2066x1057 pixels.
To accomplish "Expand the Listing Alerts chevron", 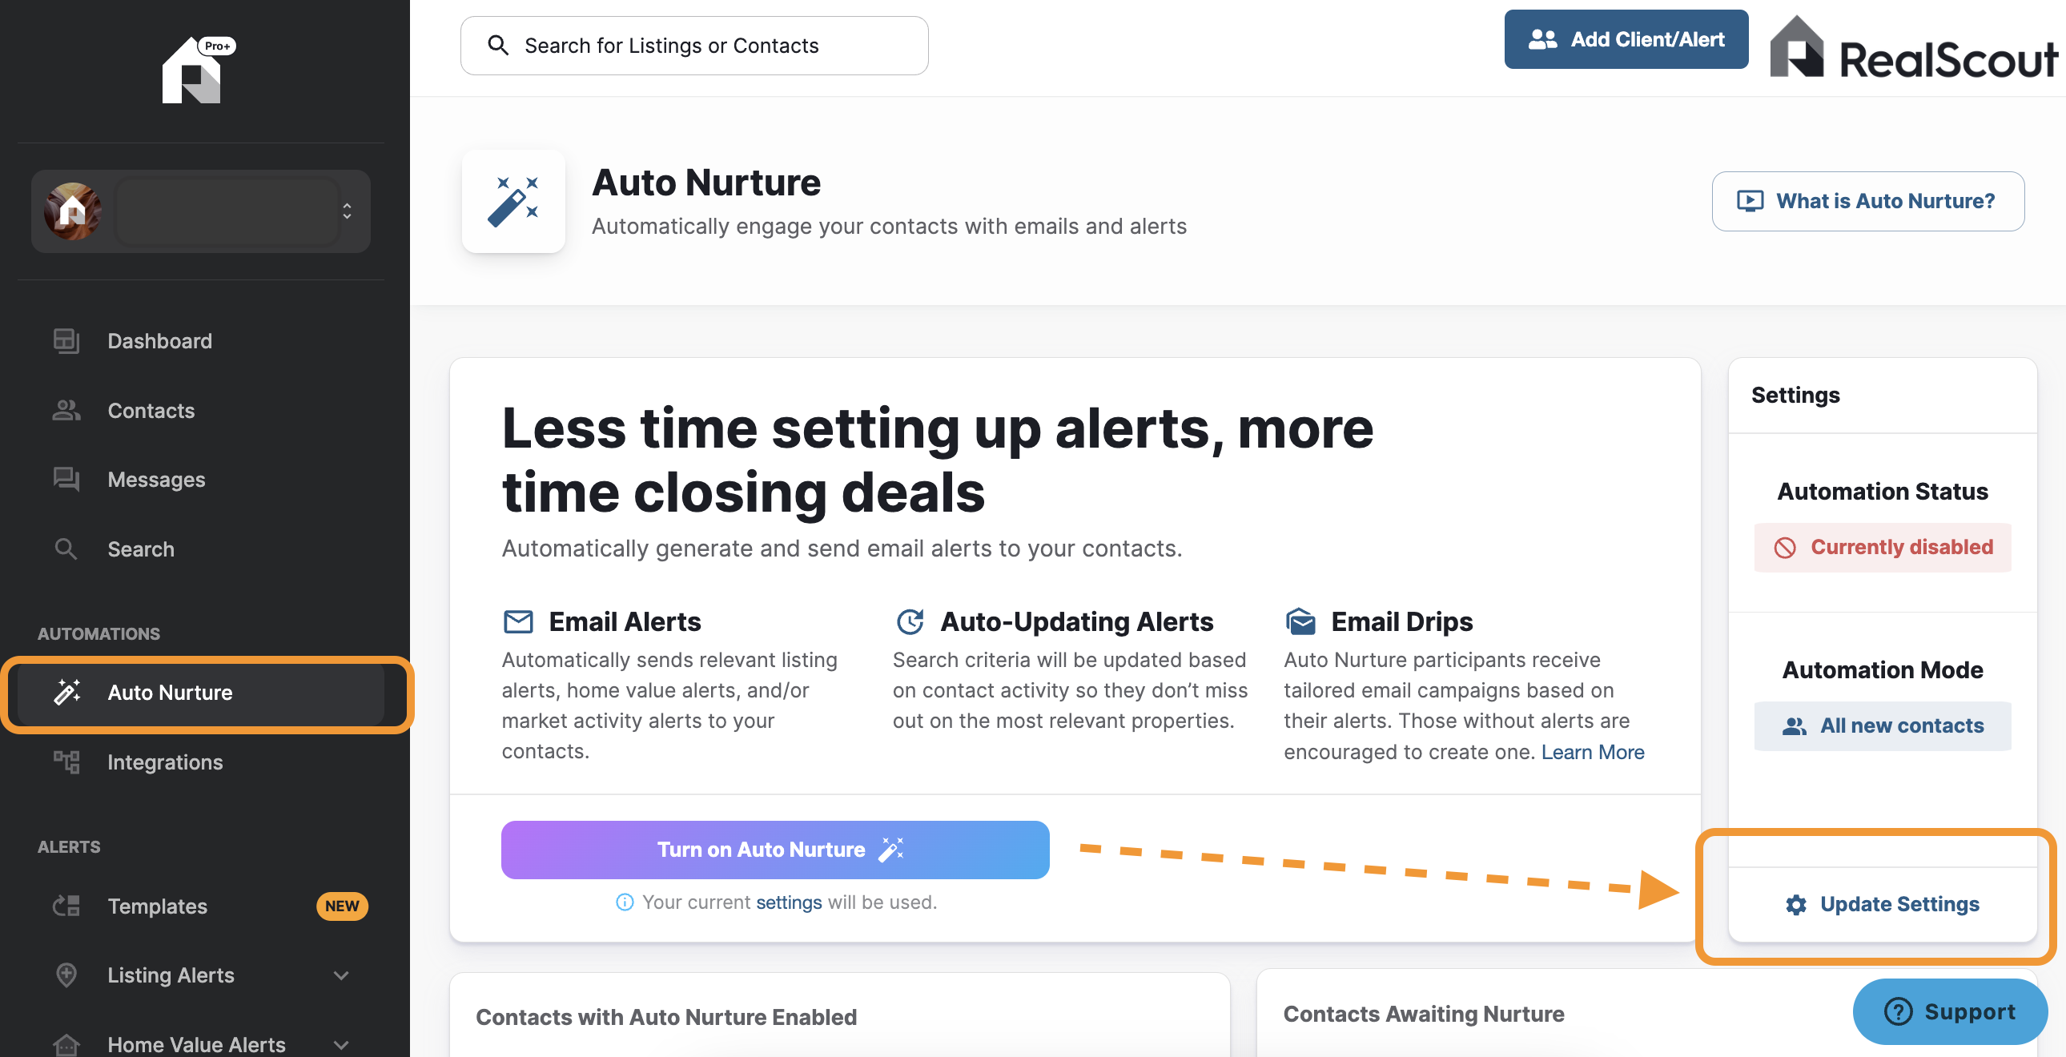I will coord(341,975).
